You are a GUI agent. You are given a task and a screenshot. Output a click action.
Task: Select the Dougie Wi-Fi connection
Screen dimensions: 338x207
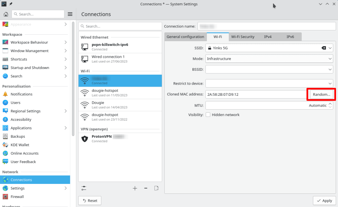point(120,105)
